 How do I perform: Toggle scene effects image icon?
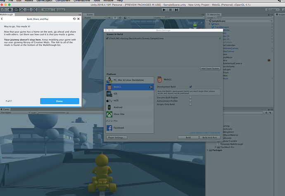(125, 18)
